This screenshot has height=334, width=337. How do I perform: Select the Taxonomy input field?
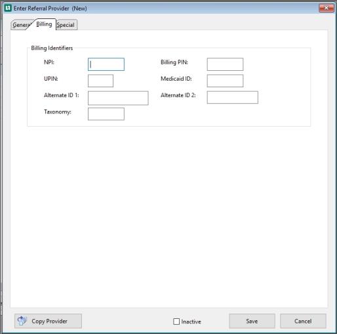106,114
